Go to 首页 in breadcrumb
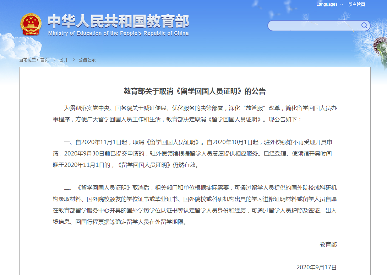387x275 pixels. point(44,60)
